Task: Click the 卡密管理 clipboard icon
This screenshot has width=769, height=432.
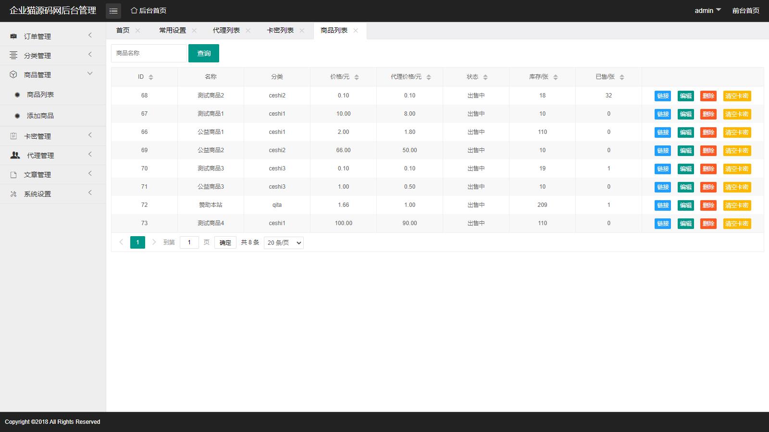Action: (13, 136)
